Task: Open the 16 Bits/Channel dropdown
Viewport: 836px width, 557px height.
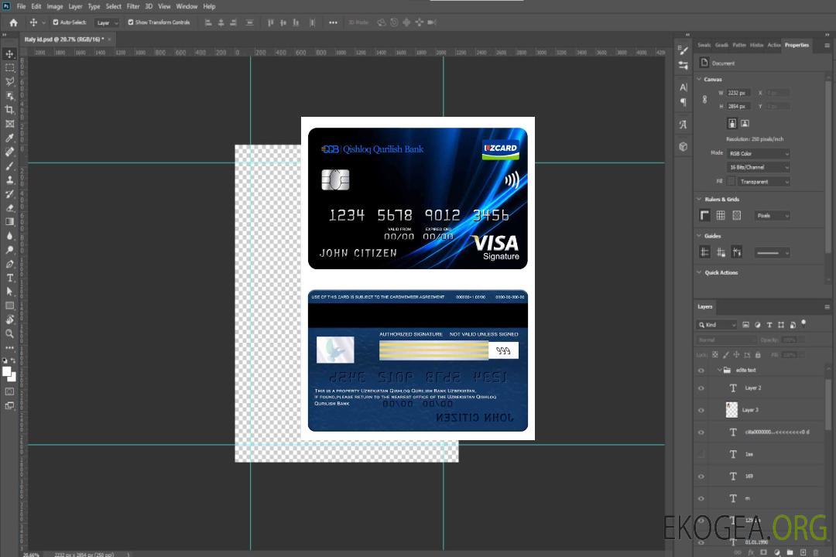Action: point(758,167)
